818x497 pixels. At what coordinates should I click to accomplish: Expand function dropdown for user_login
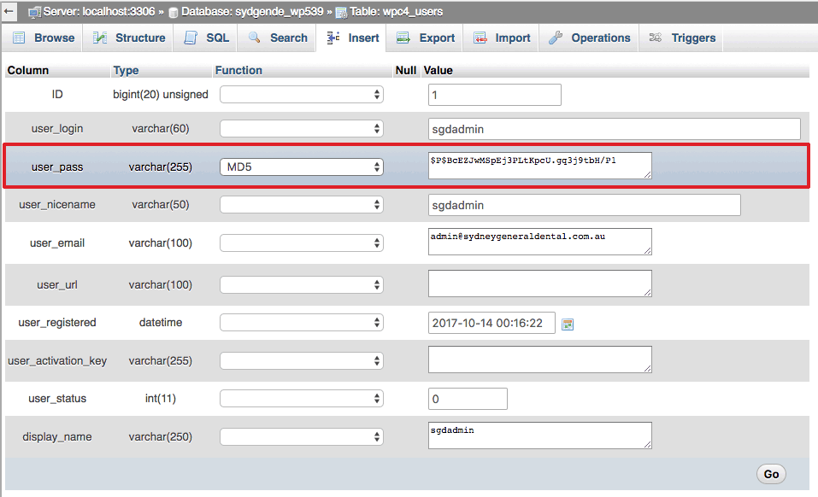301,129
